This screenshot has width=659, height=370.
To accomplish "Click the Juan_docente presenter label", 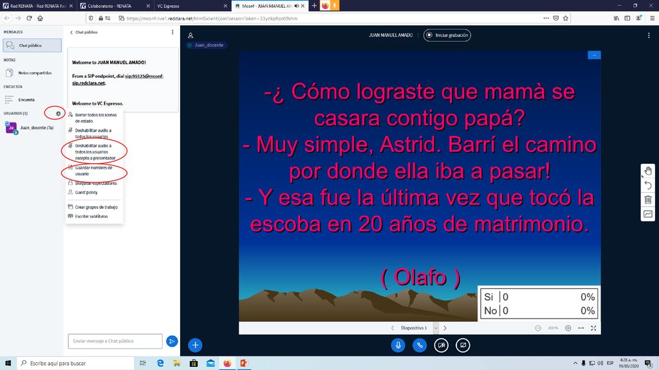I will pos(206,45).
